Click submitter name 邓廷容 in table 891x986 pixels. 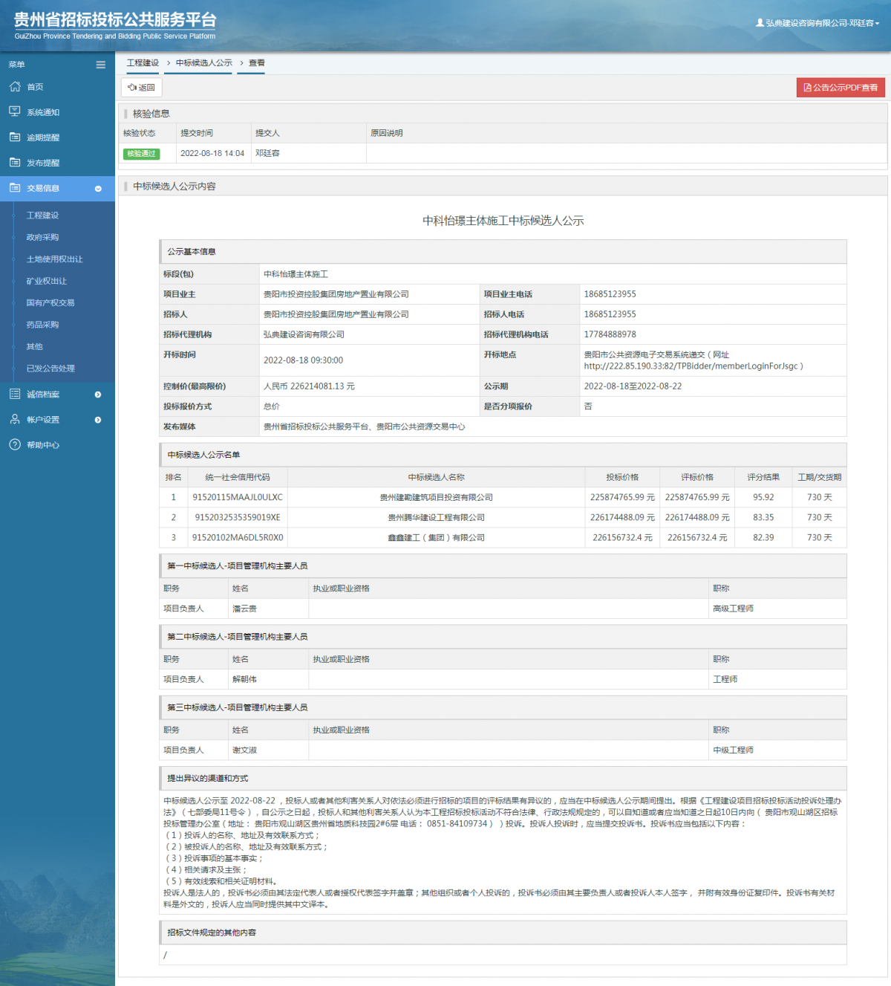click(267, 153)
